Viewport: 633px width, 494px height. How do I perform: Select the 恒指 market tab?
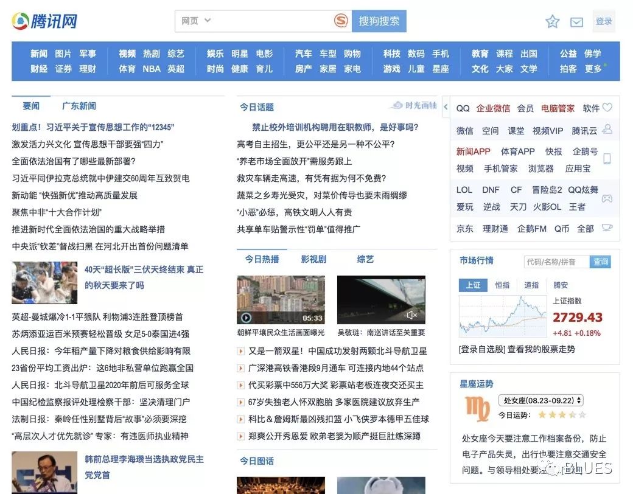502,285
